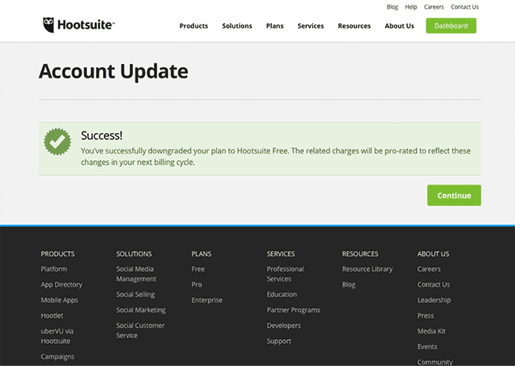
Task: Open the Products menu in the header
Action: [x=193, y=26]
